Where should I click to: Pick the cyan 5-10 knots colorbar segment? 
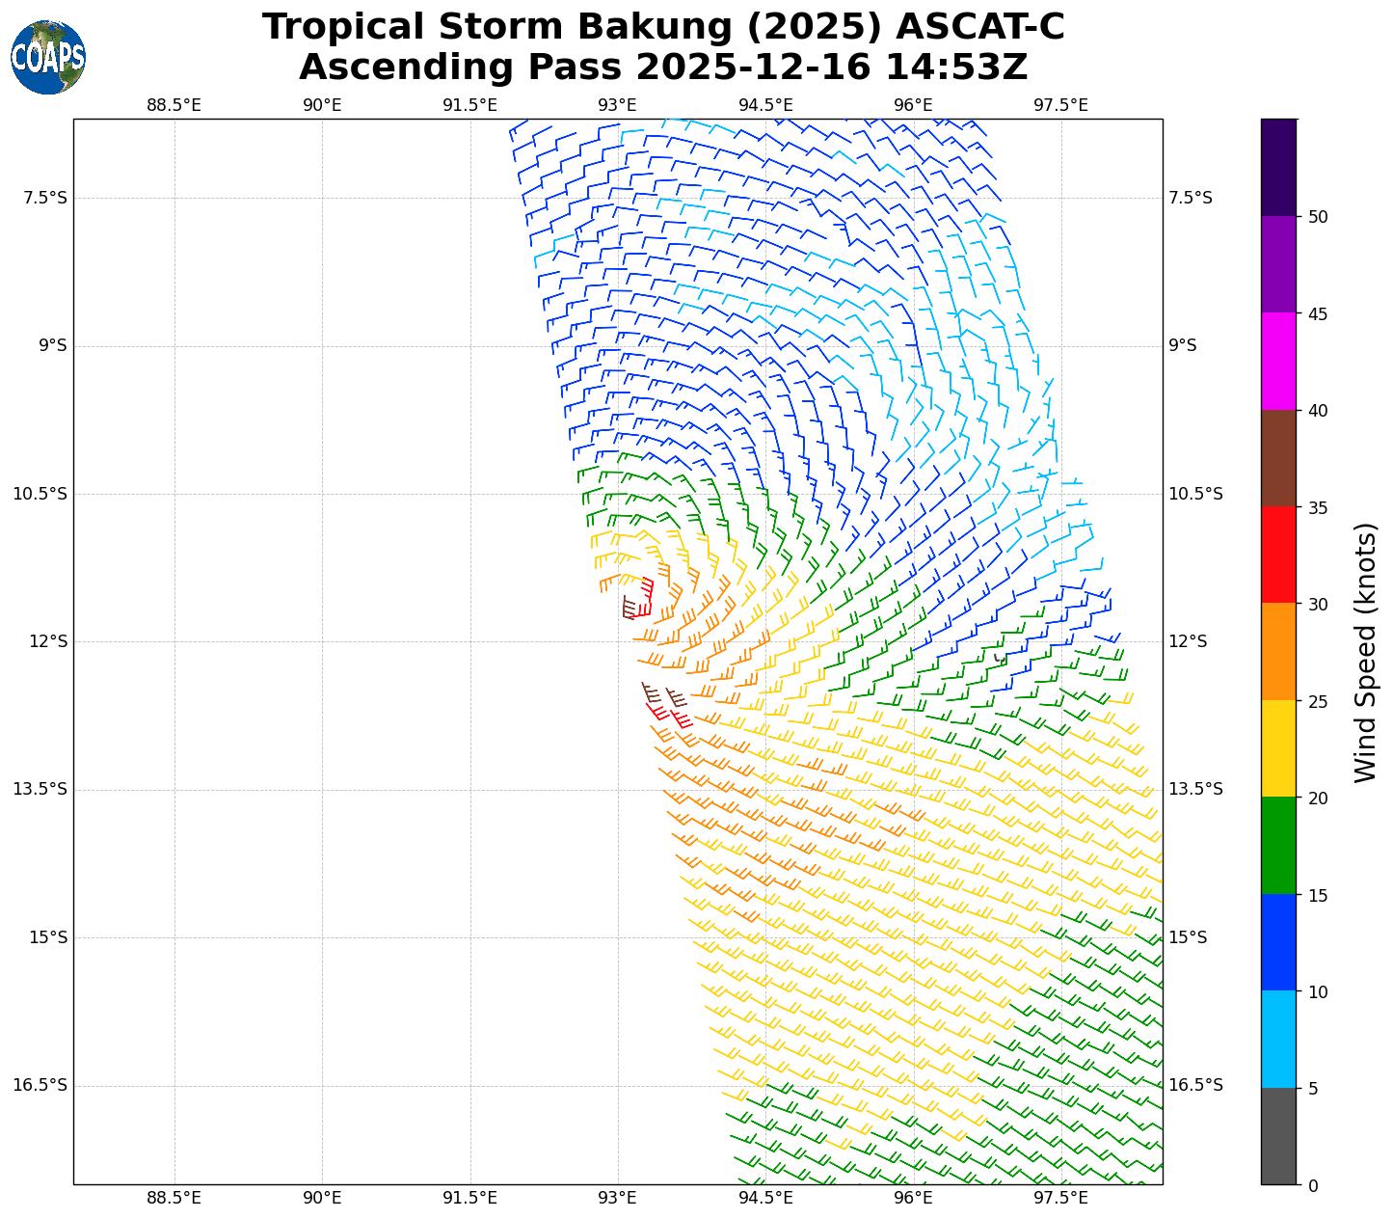click(1278, 1040)
